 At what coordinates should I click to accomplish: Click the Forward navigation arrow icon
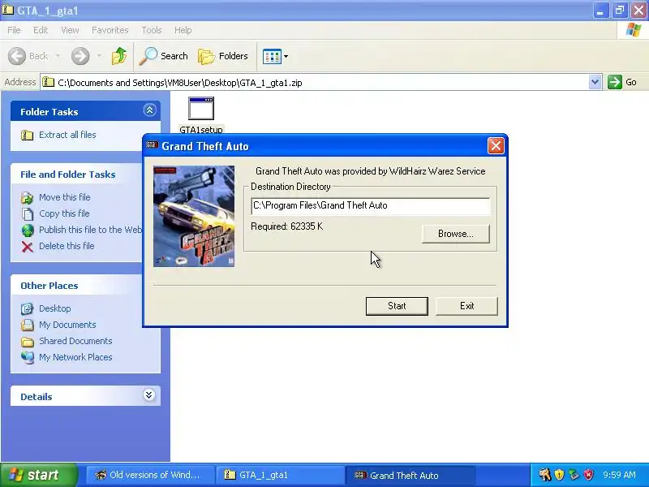[x=80, y=56]
